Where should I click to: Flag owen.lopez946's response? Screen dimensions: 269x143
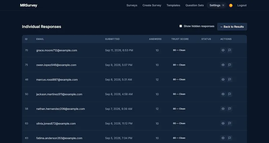point(230,65)
